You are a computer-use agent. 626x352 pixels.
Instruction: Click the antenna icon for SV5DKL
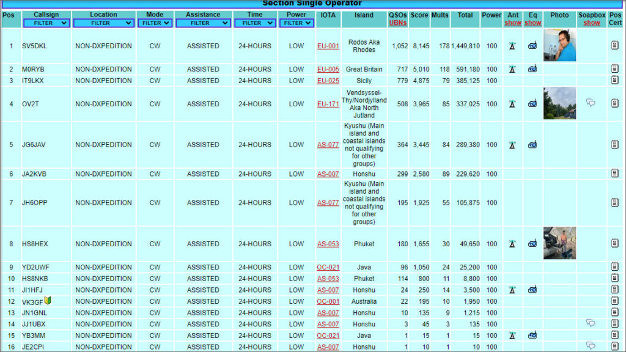[512, 46]
